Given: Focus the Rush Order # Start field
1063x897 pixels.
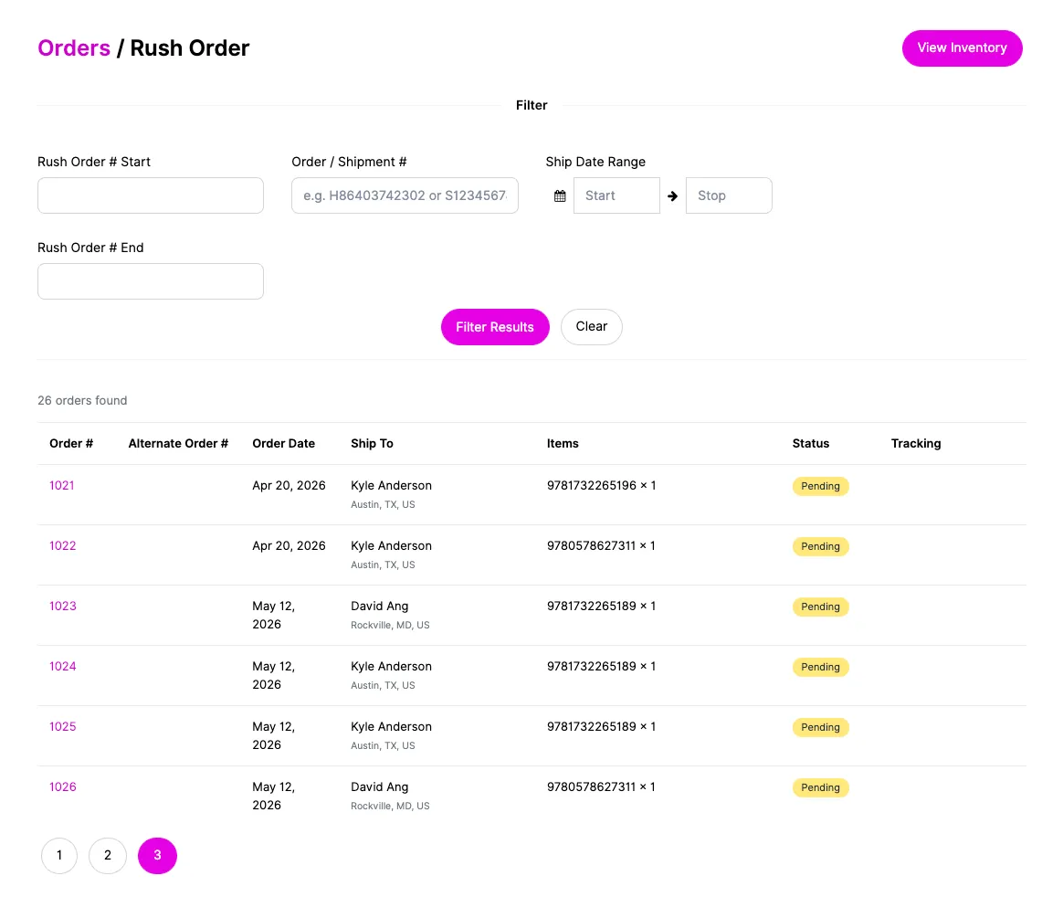Looking at the screenshot, I should click(151, 195).
